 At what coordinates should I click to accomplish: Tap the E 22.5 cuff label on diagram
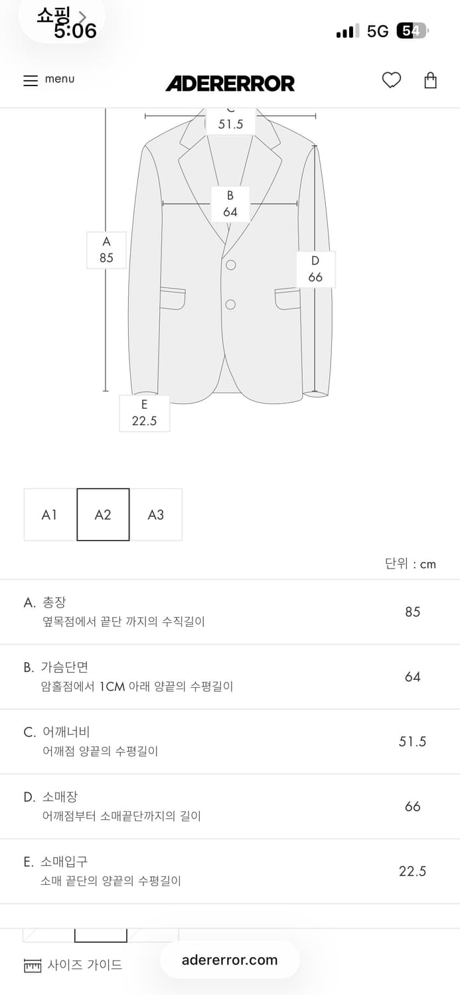(144, 413)
